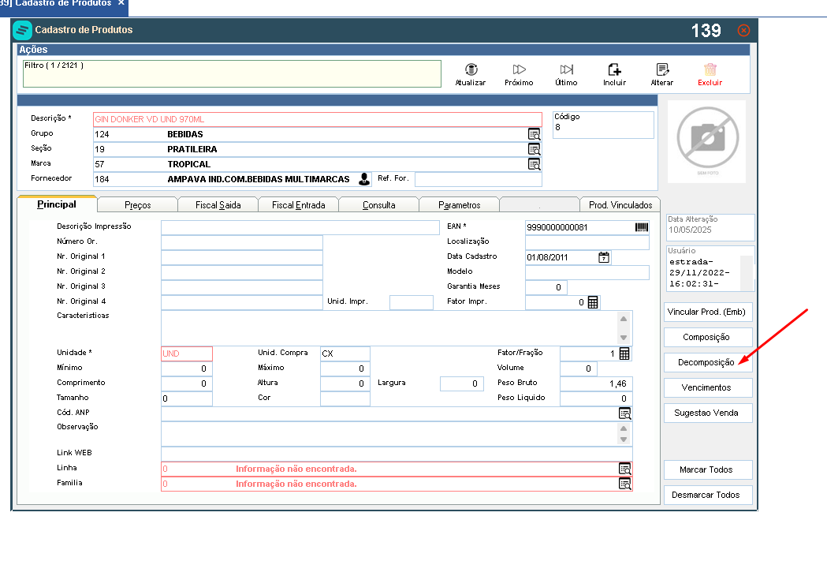Open the Preços tab
Viewport: 827px width, 576px height.
138,205
